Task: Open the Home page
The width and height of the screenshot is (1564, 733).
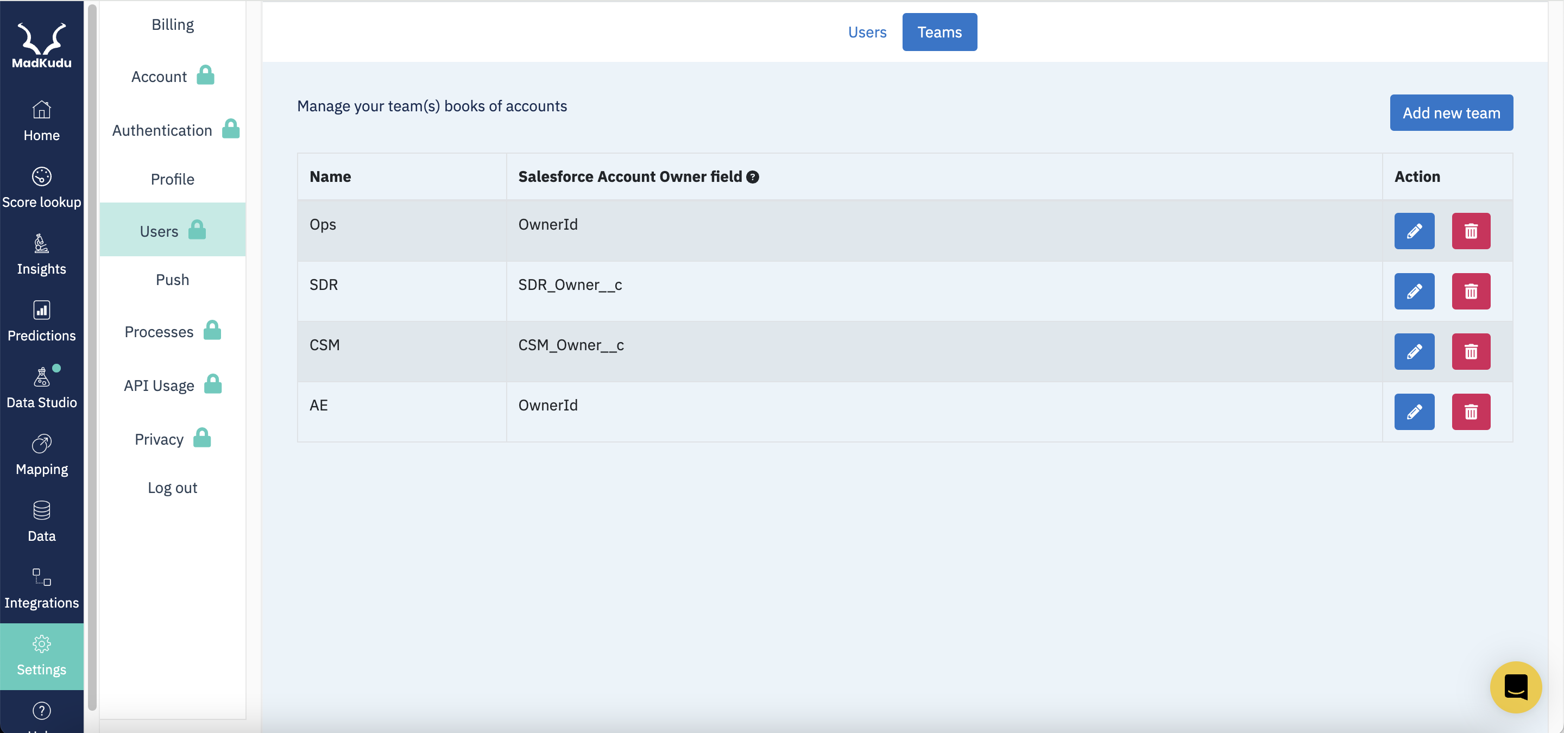Action: click(41, 122)
